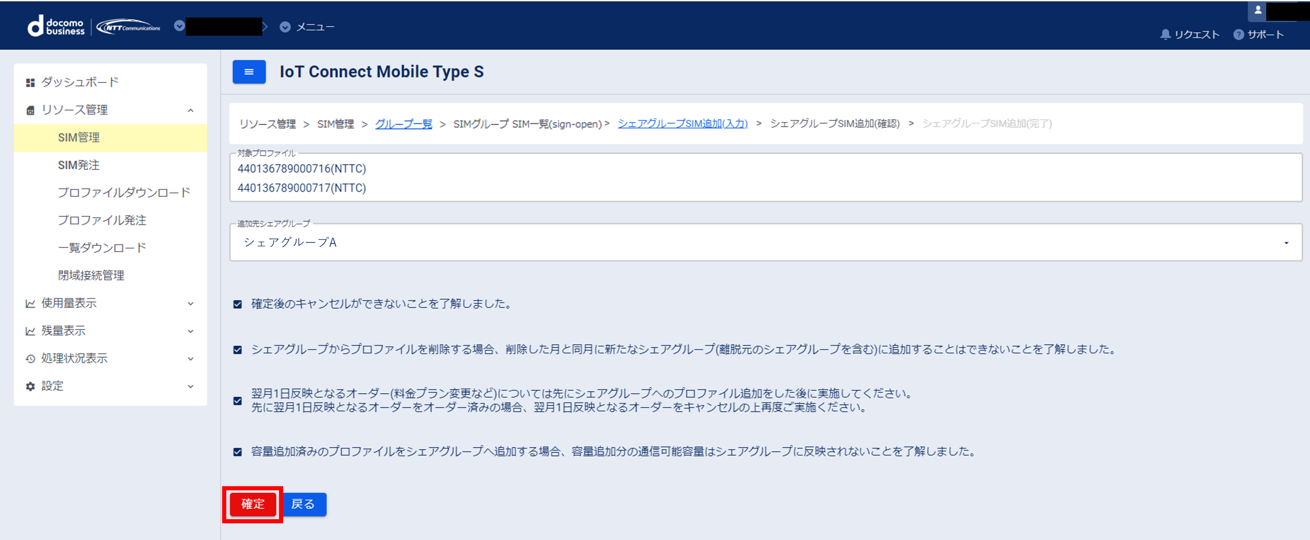1310x540 pixels.
Task: Click the blue hamburger panel toggle button
Action: tap(249, 72)
